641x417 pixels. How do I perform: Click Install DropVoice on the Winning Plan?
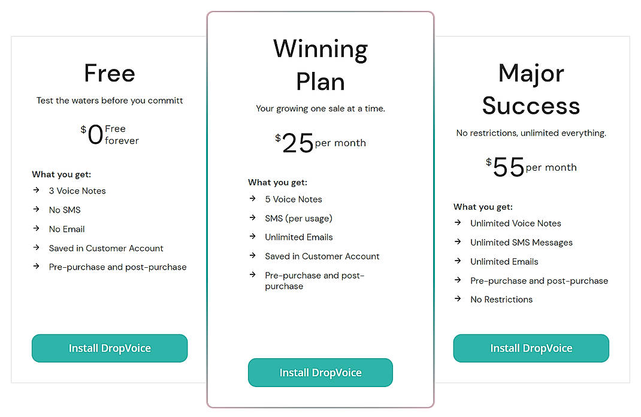pos(320,372)
